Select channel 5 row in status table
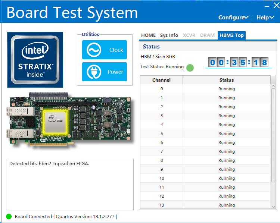 205,134
